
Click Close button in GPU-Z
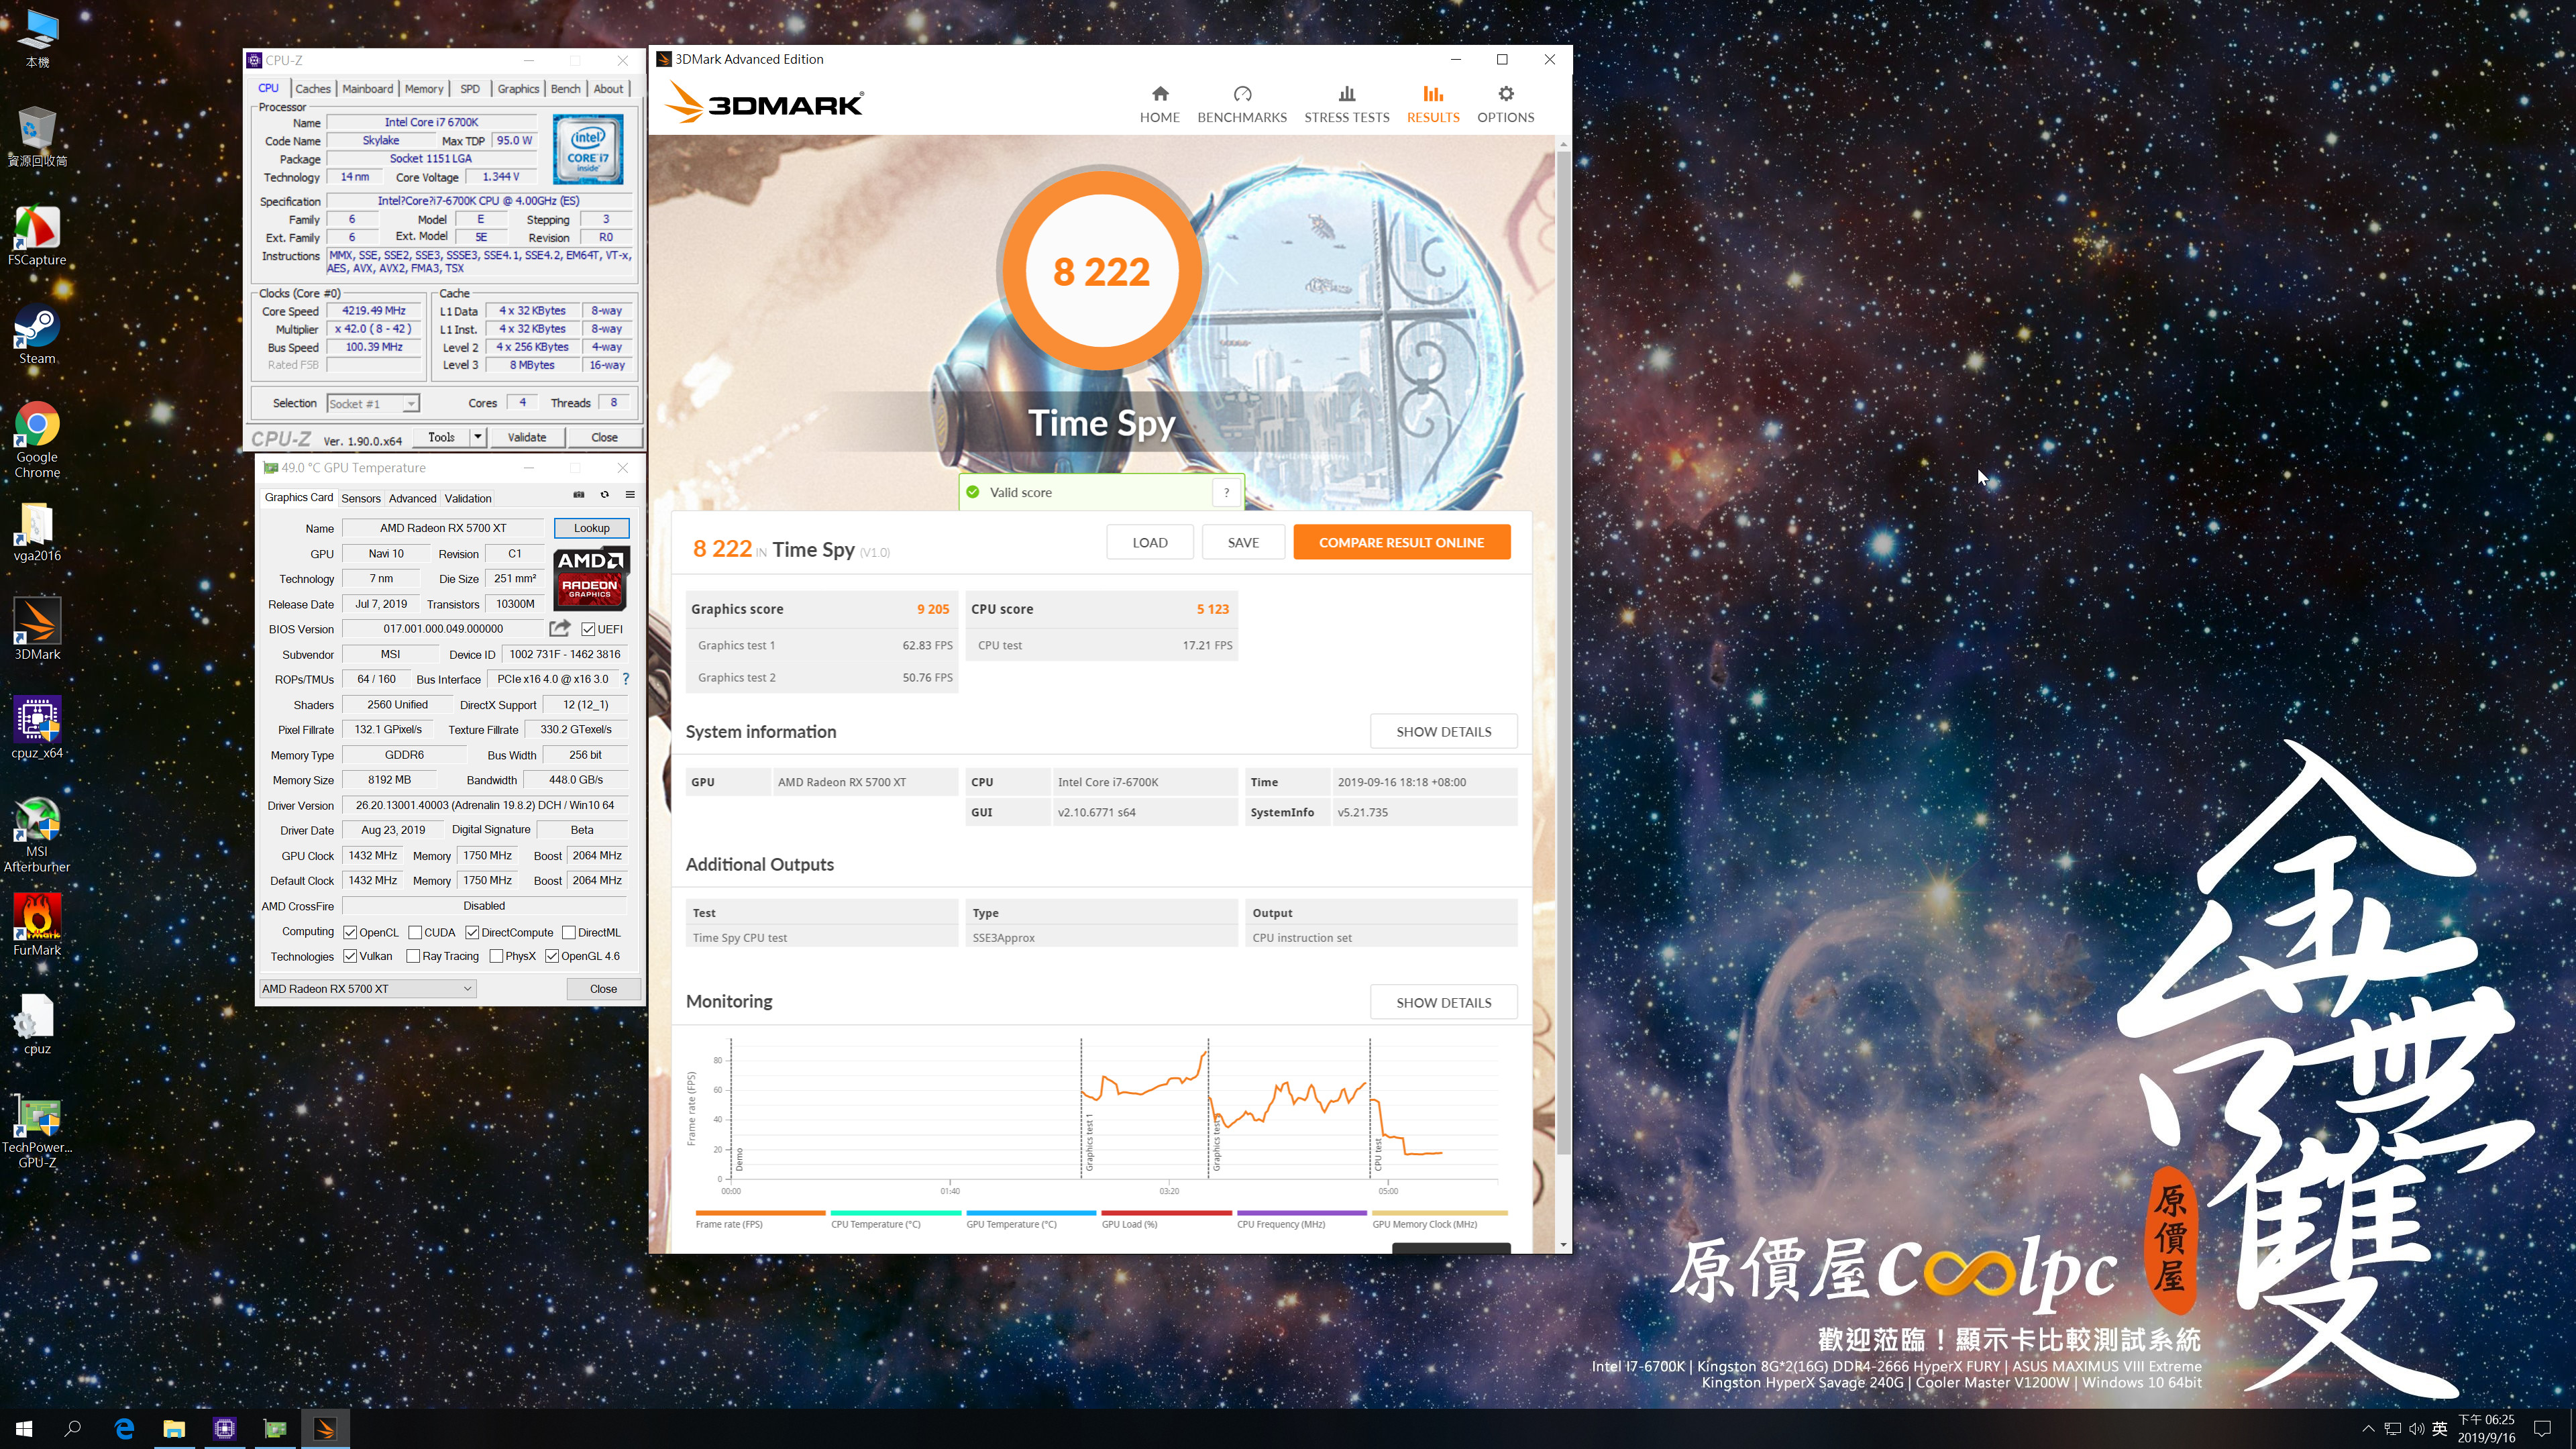tap(604, 988)
